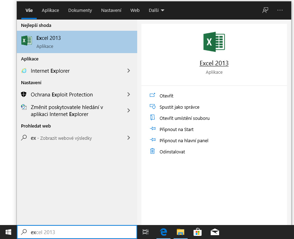The image size is (294, 239).
Task: Expand web results arrow for ex
Action: [x=129, y=138]
